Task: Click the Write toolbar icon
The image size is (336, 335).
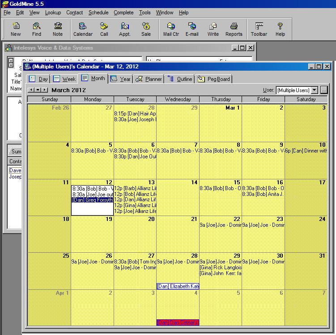Action: (213, 29)
